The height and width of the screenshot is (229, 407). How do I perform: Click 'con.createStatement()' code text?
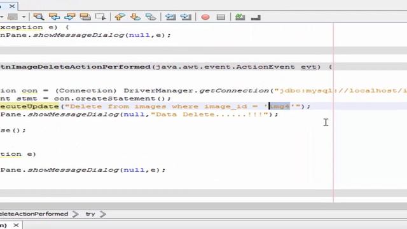(x=109, y=99)
